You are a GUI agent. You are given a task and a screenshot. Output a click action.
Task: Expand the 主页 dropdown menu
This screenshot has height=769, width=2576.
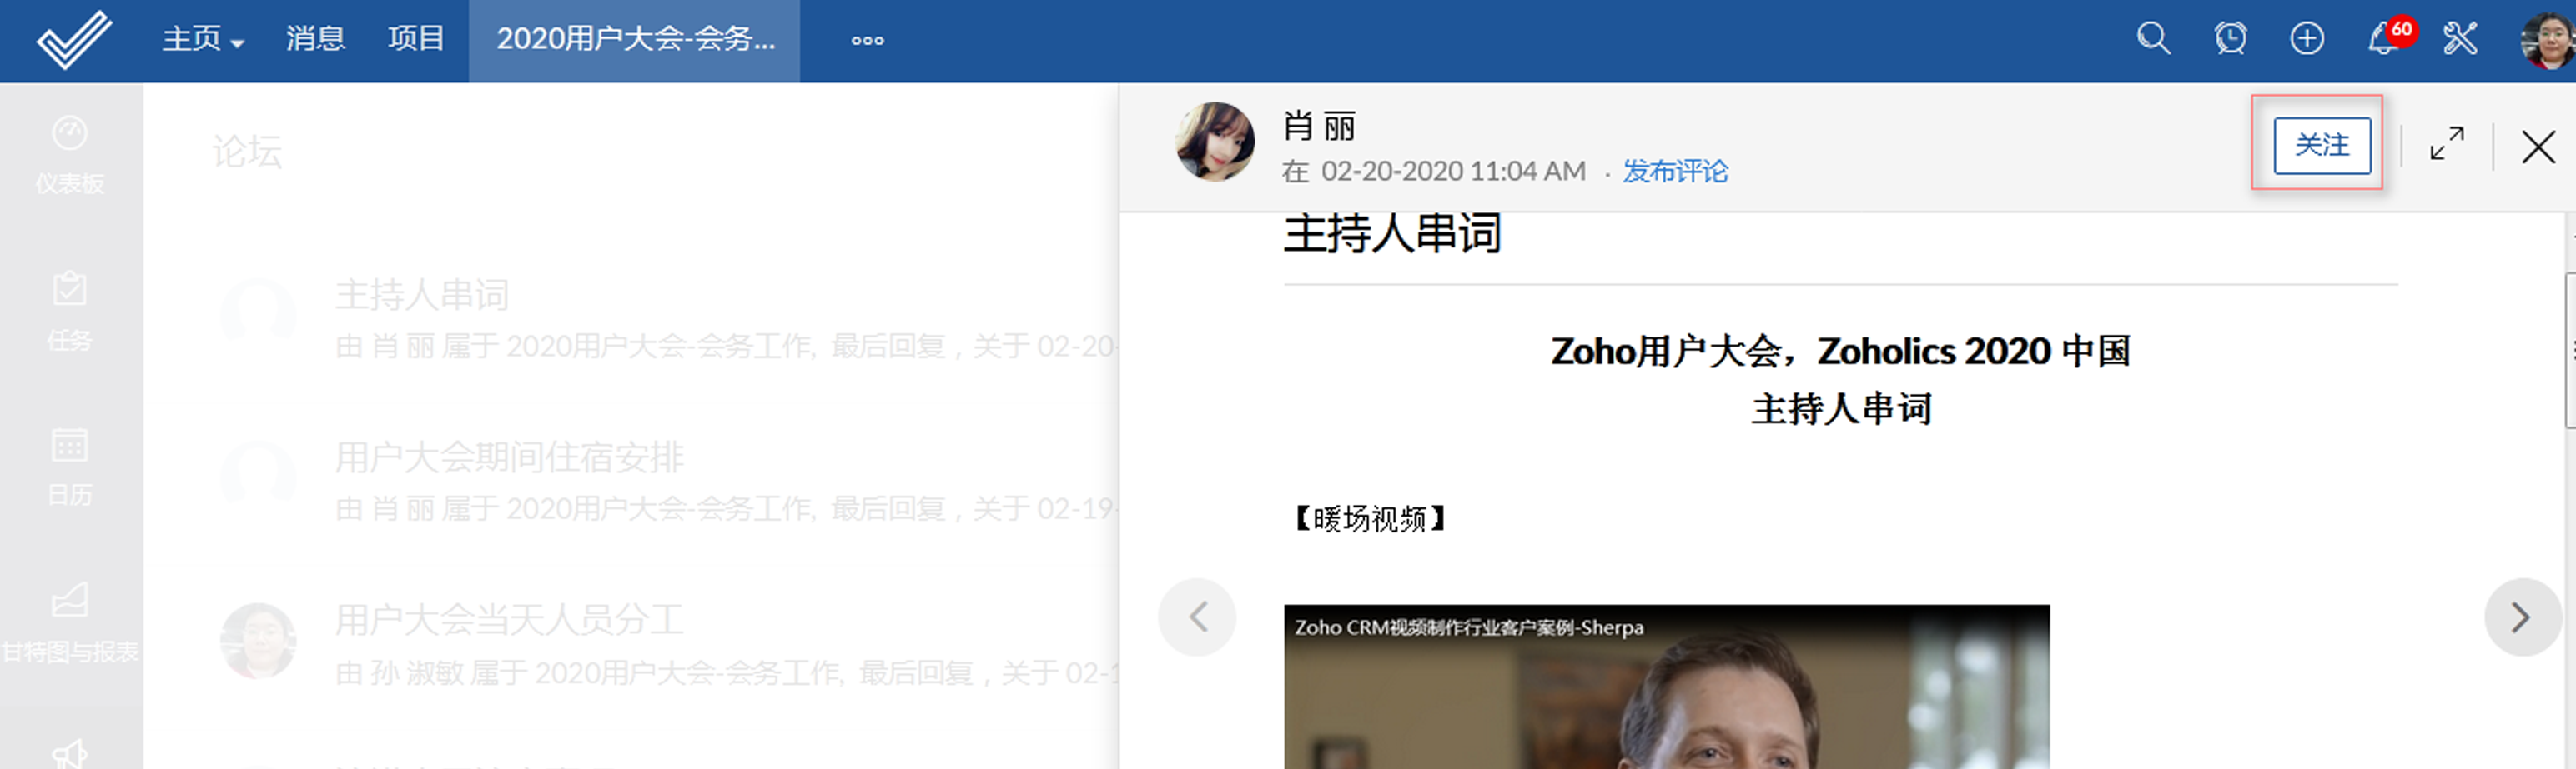pos(203,39)
